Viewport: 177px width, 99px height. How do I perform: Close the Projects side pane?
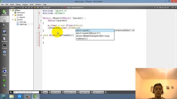[32, 7]
